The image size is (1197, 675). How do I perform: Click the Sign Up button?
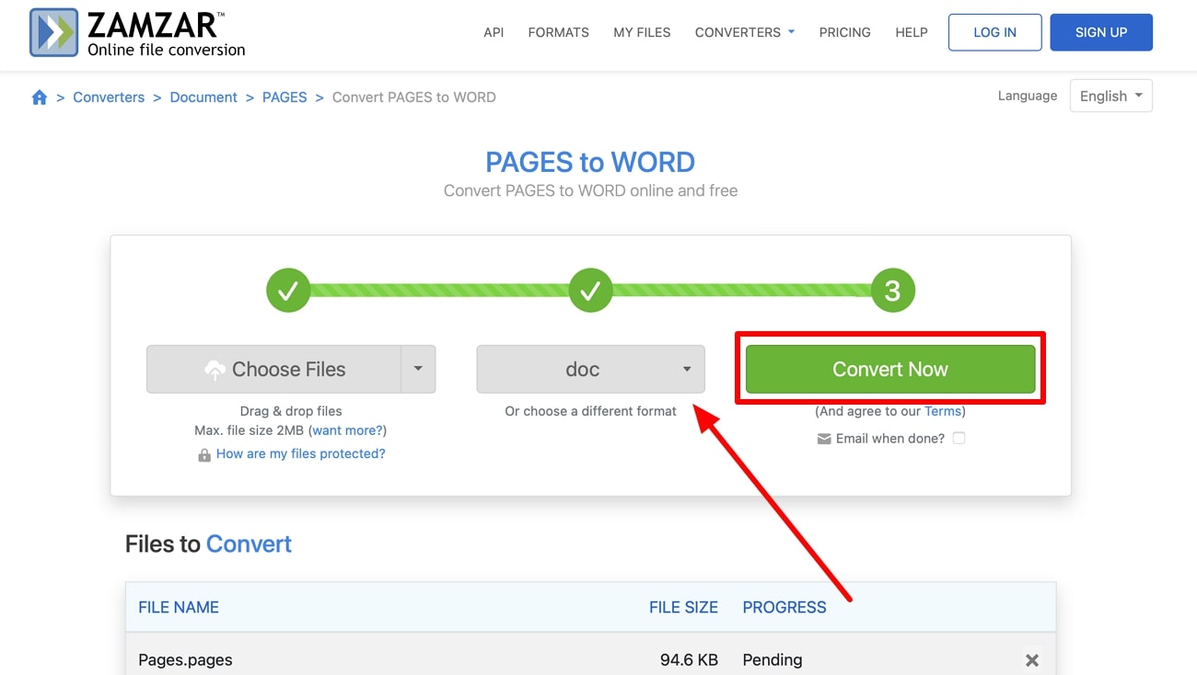point(1101,32)
